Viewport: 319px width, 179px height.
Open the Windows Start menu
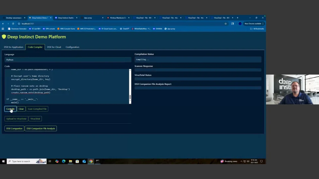[x=3, y=161]
